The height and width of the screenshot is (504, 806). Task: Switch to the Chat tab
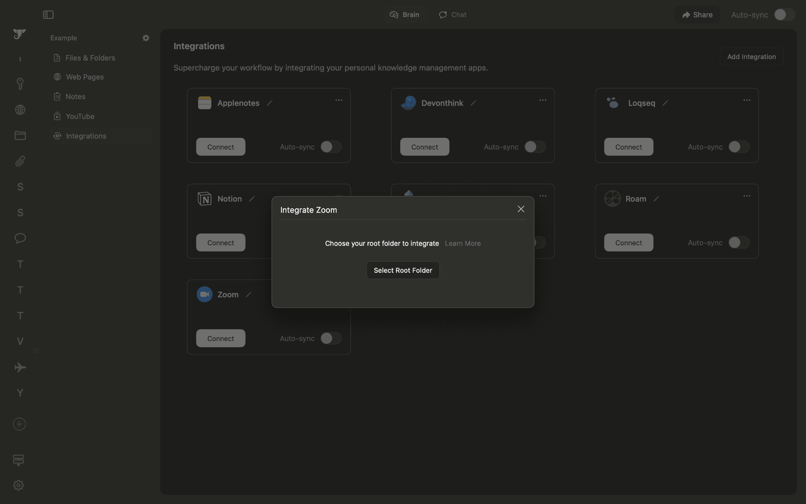click(x=452, y=15)
